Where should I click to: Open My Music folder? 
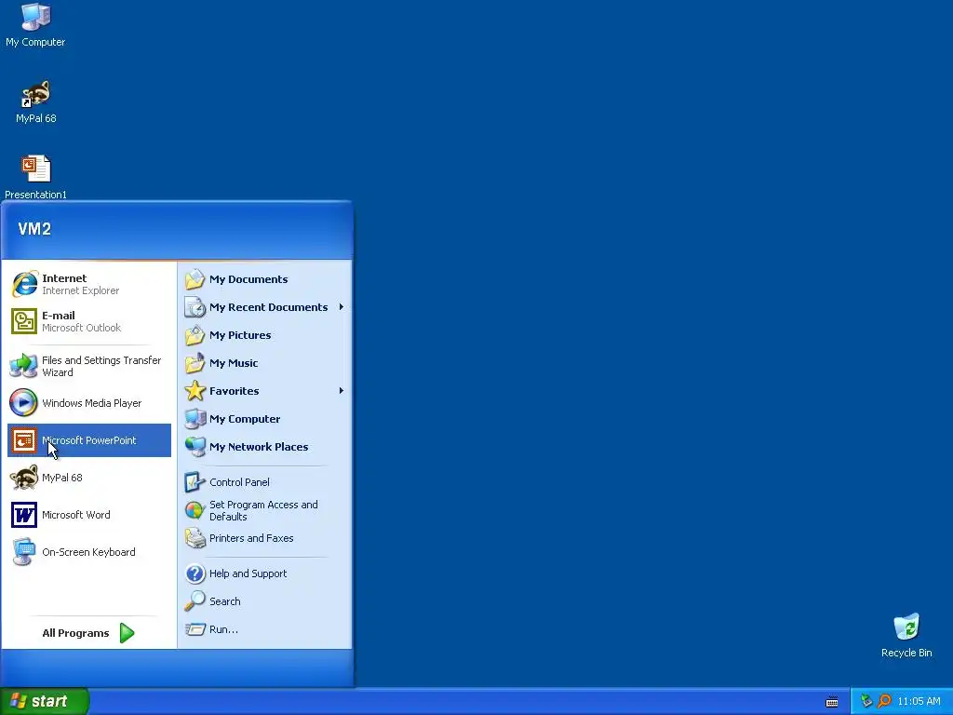264,363
